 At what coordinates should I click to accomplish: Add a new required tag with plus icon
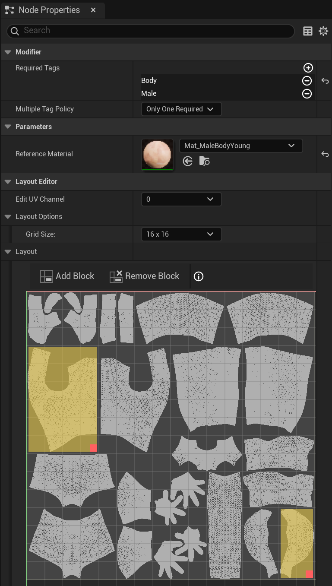pyautogui.click(x=308, y=68)
